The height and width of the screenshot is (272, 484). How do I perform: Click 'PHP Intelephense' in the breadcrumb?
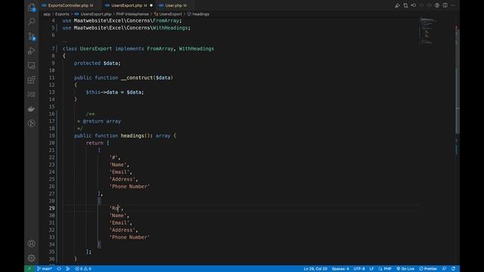pos(132,14)
